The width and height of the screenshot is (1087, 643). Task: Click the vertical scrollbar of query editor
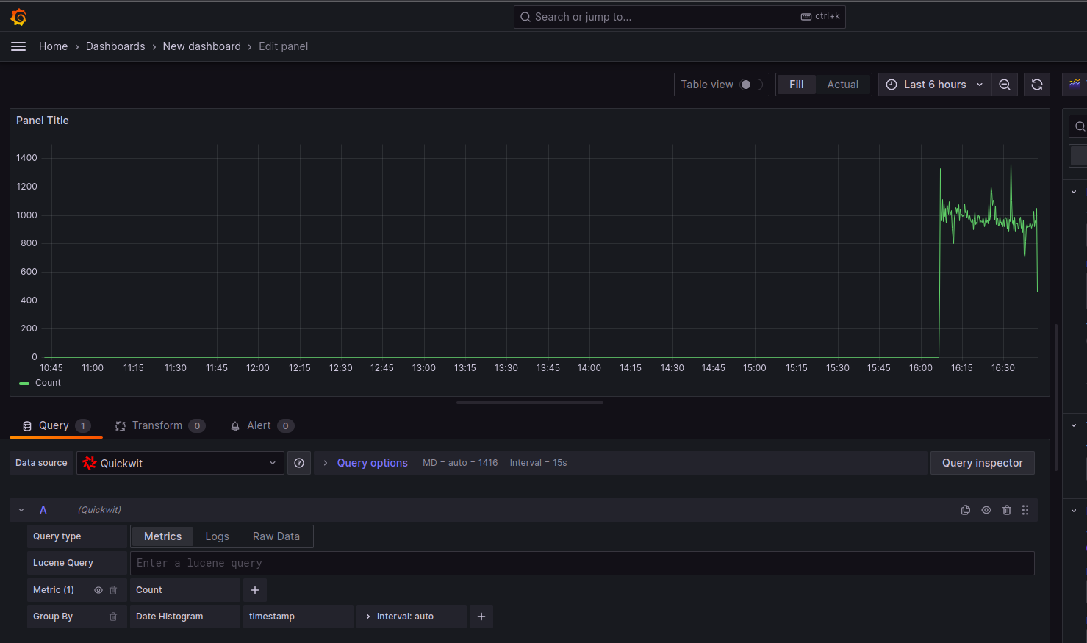pos(1056,397)
